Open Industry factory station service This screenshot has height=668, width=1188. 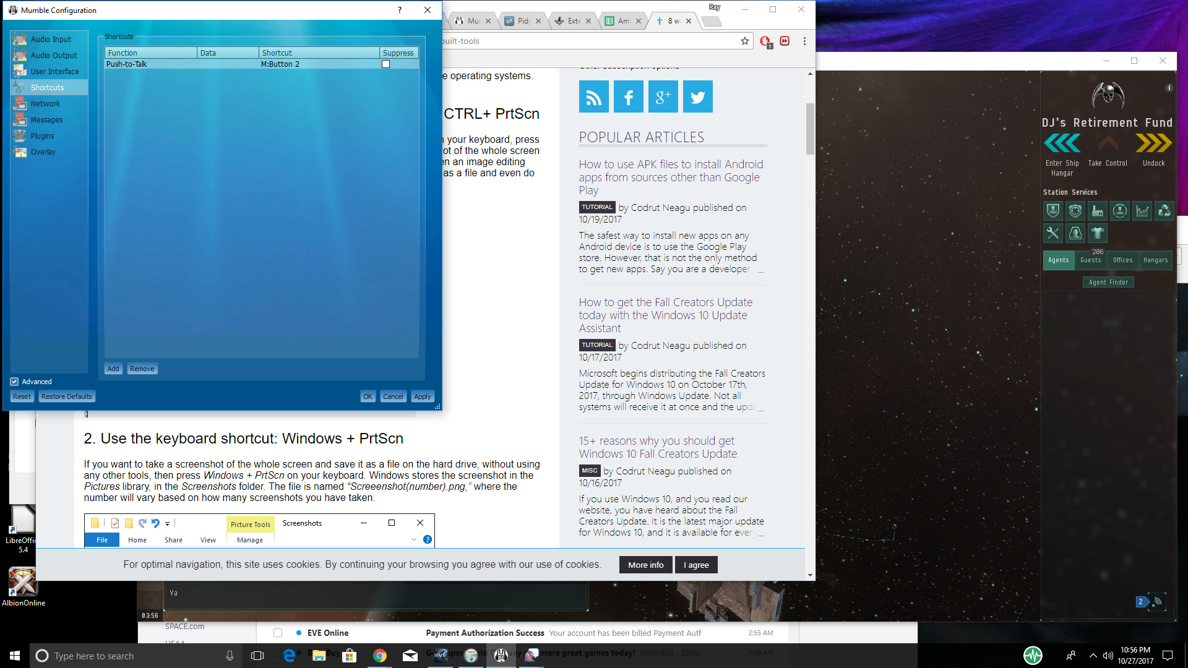pyautogui.click(x=1097, y=211)
